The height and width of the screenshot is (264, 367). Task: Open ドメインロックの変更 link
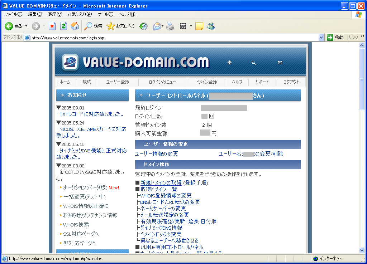coord(161,234)
